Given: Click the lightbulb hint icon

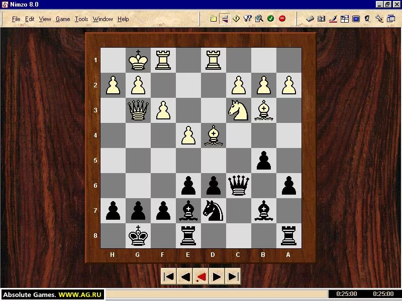Looking at the screenshot, I should [x=248, y=19].
